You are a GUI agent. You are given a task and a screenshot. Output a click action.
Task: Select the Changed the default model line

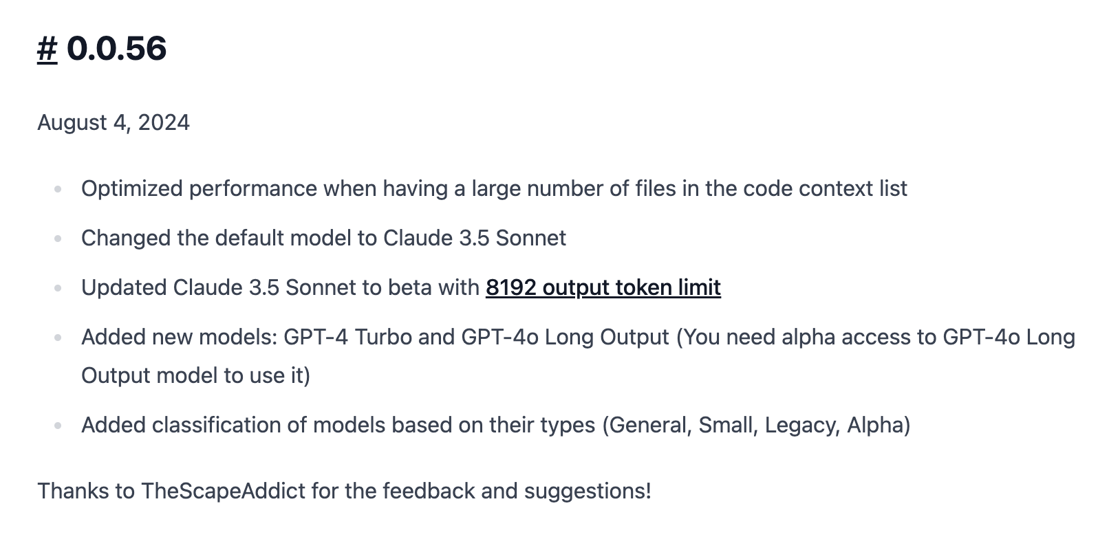pos(323,238)
